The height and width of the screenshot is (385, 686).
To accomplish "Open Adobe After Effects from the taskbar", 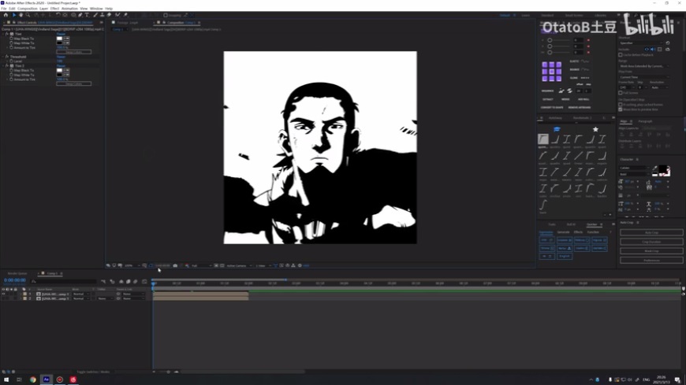I will (46, 379).
